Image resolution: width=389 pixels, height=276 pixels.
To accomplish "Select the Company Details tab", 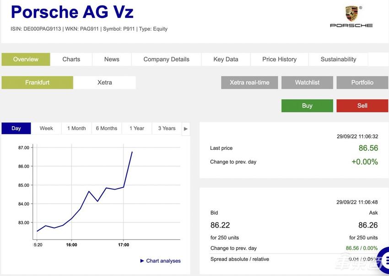I will 166,59.
